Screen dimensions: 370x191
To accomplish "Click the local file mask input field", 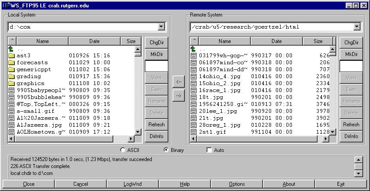I will [x=156, y=66].
